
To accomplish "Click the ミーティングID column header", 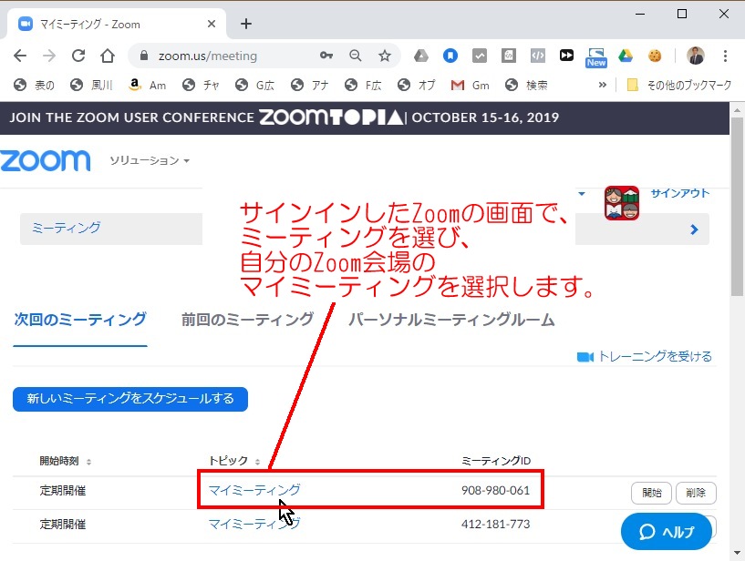I will point(496,461).
